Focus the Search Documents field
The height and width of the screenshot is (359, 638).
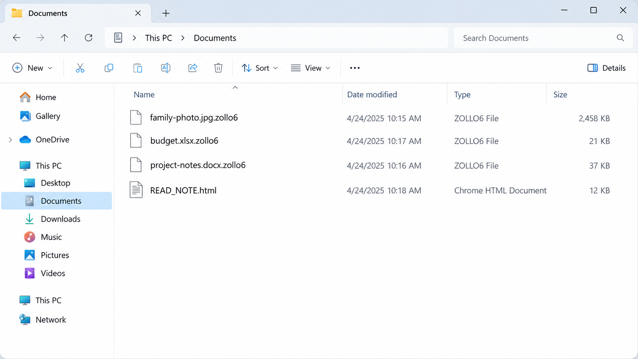(x=543, y=38)
